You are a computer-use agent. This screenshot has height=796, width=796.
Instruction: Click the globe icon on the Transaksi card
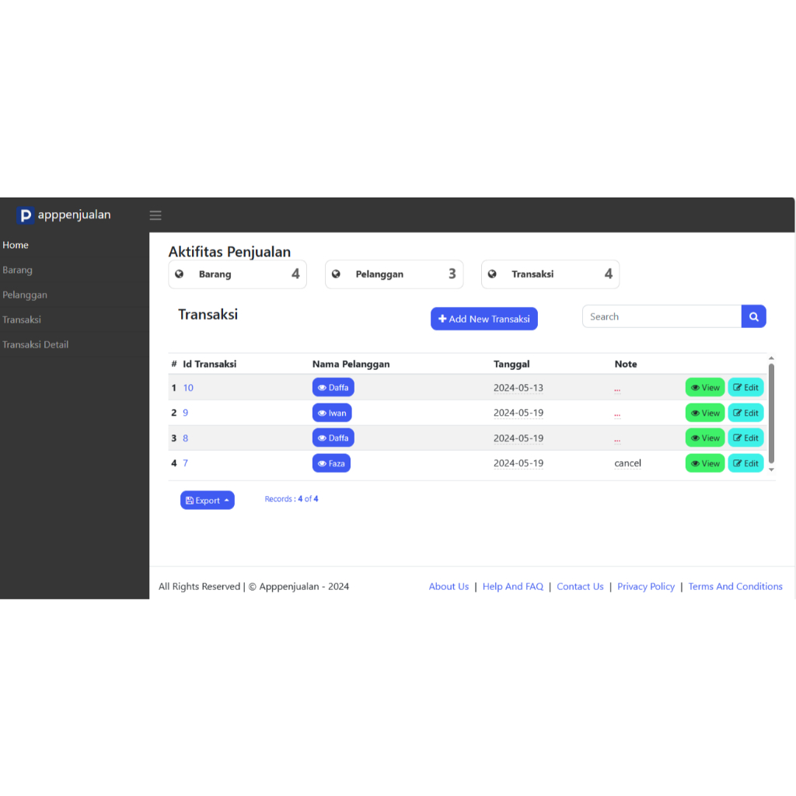click(x=492, y=274)
